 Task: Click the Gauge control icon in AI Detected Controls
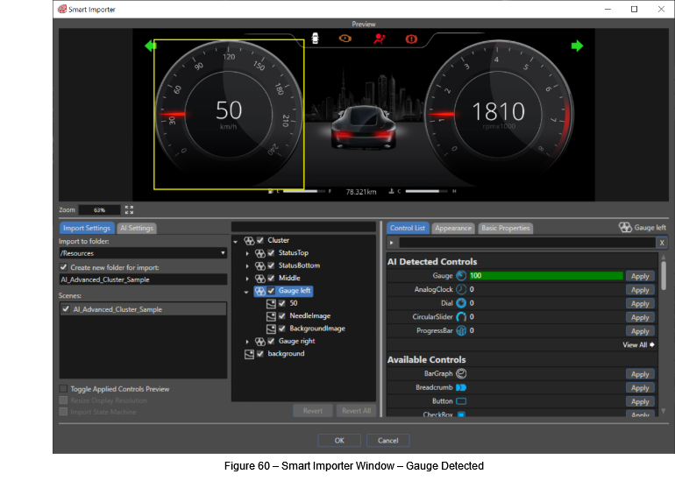[x=461, y=276]
